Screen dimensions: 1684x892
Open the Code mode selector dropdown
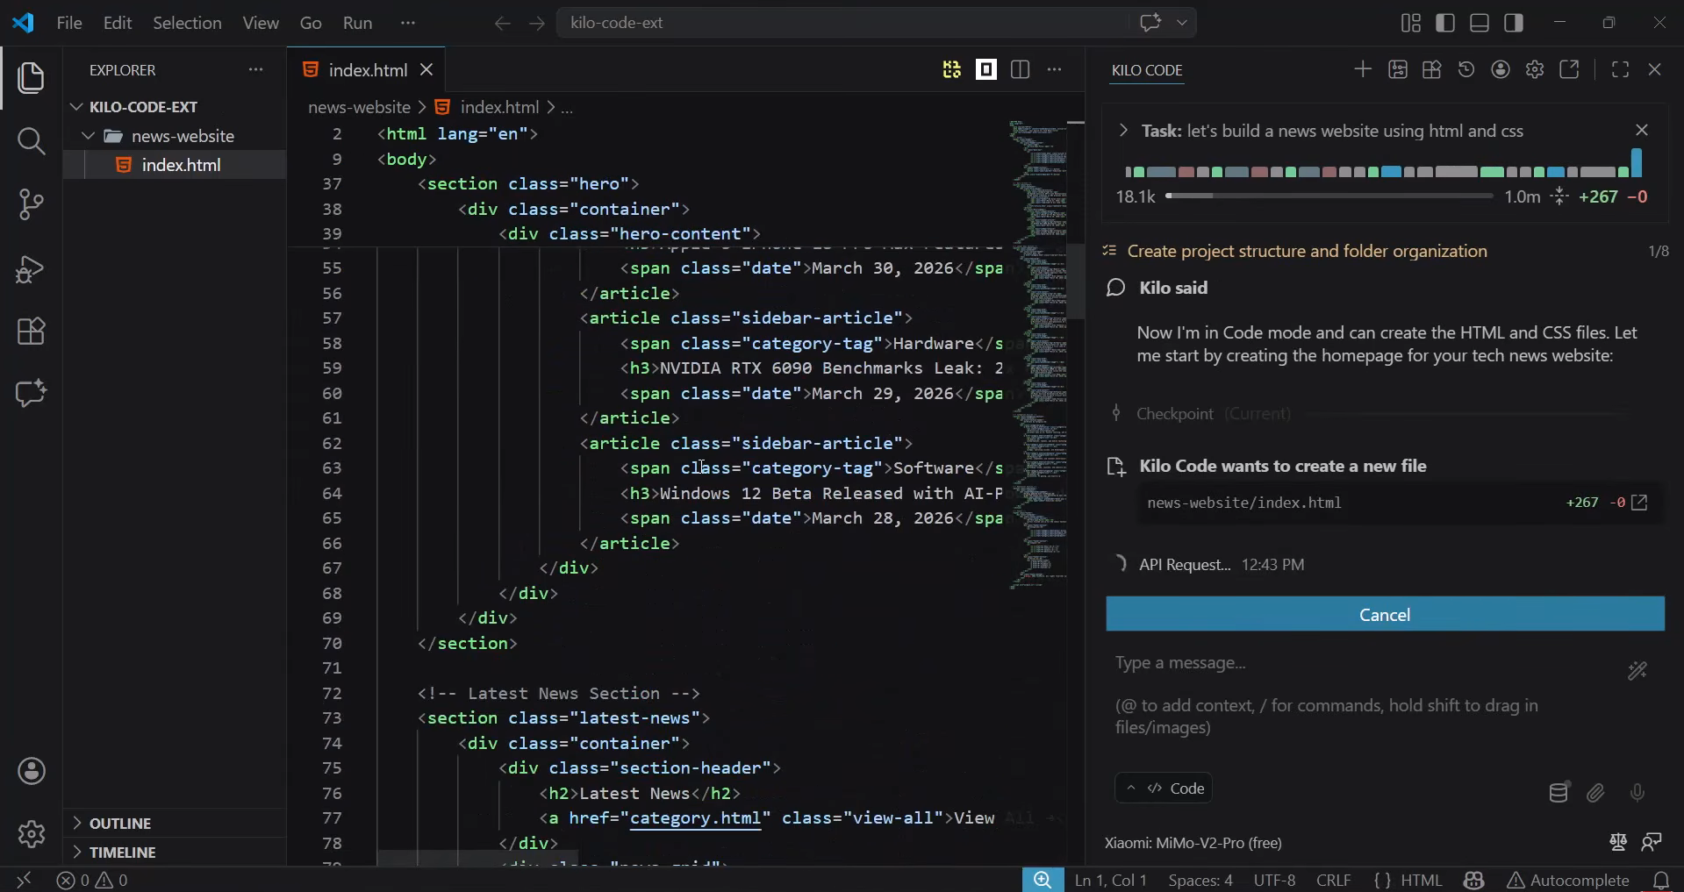pos(1164,788)
